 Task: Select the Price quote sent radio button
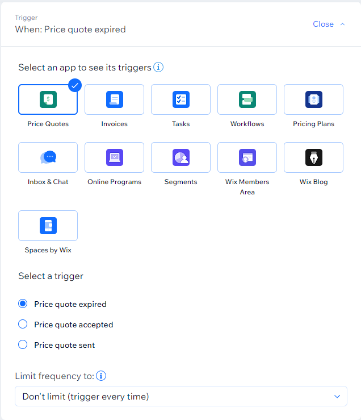(x=23, y=344)
